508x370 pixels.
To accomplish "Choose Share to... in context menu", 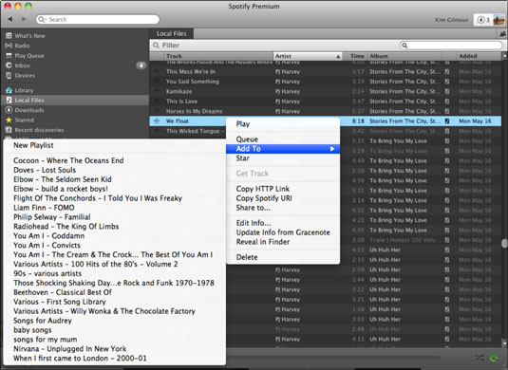I will 283,208.
